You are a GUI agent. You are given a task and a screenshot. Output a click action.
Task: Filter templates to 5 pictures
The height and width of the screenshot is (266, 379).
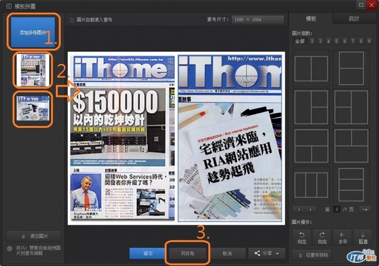(336, 41)
